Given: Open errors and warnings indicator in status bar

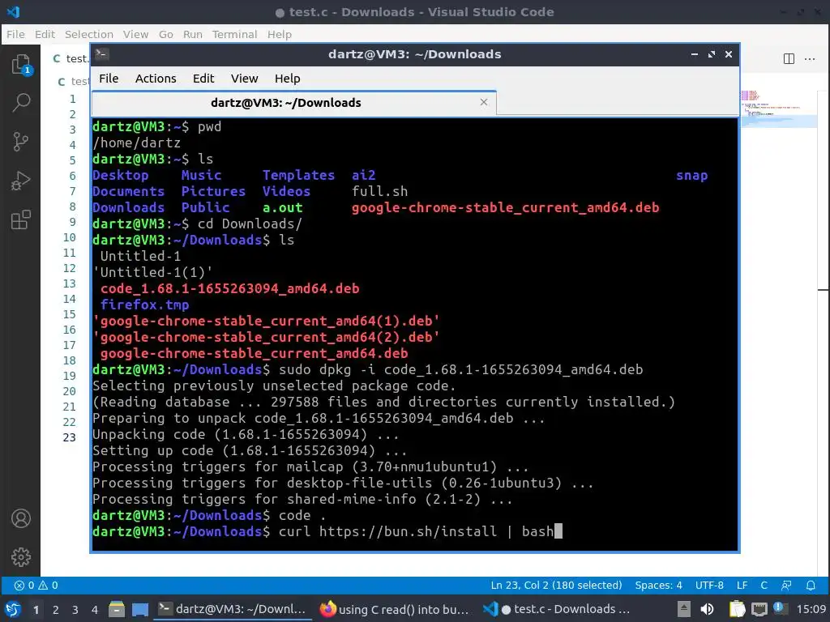Looking at the screenshot, I should point(36,586).
